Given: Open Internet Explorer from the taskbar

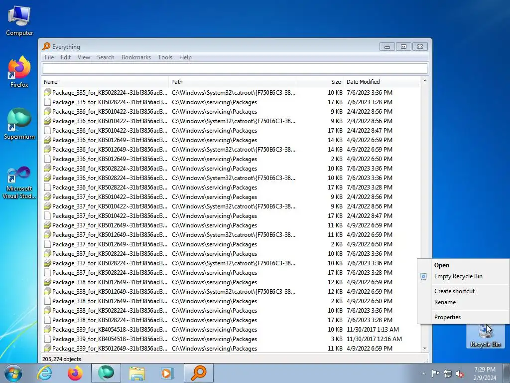Looking at the screenshot, I should pos(44,373).
